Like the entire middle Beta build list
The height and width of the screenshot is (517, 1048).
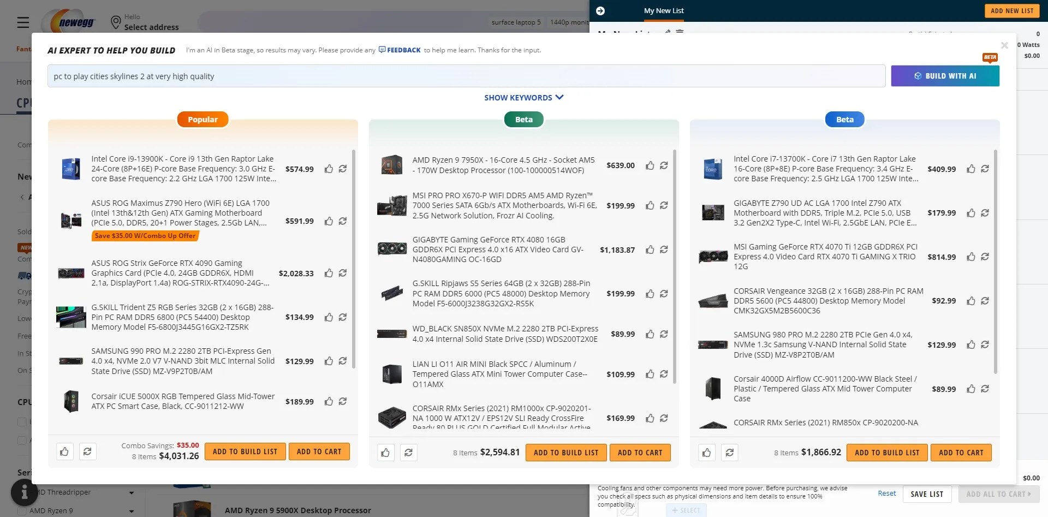pos(386,452)
